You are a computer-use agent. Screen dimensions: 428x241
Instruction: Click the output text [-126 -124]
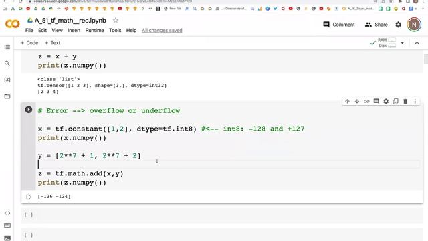coord(54,196)
